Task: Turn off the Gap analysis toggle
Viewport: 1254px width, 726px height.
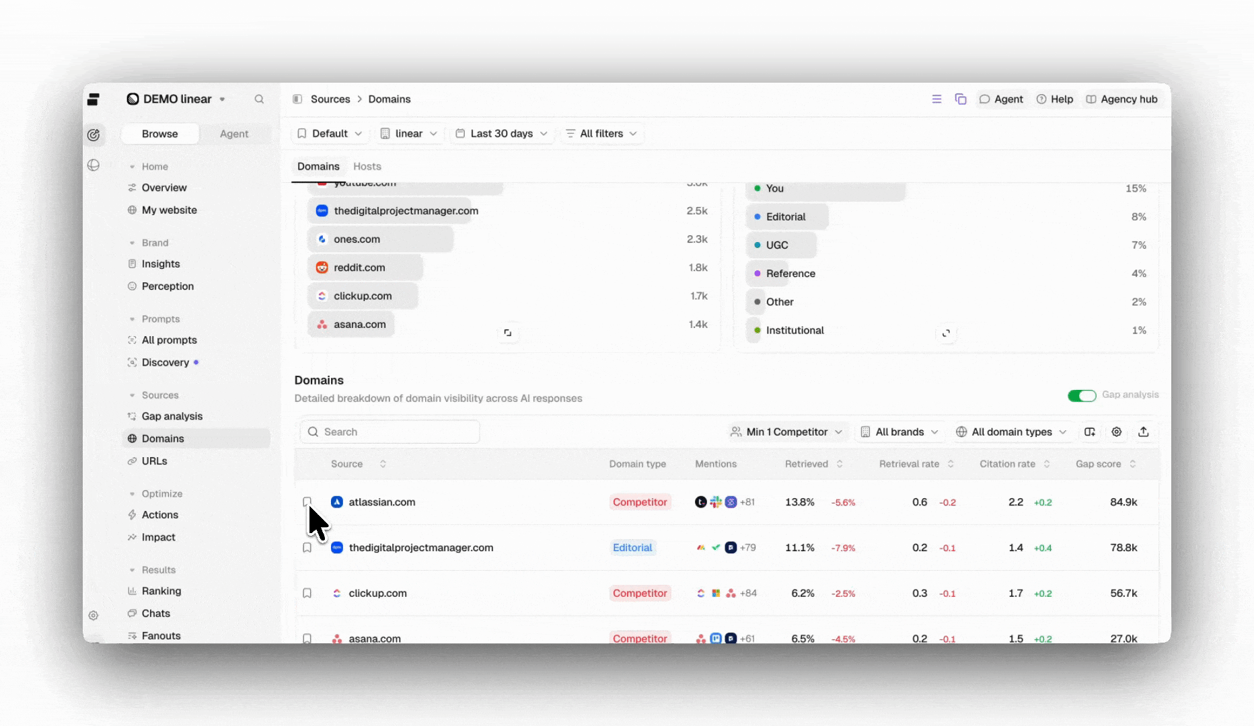Action: (1082, 395)
